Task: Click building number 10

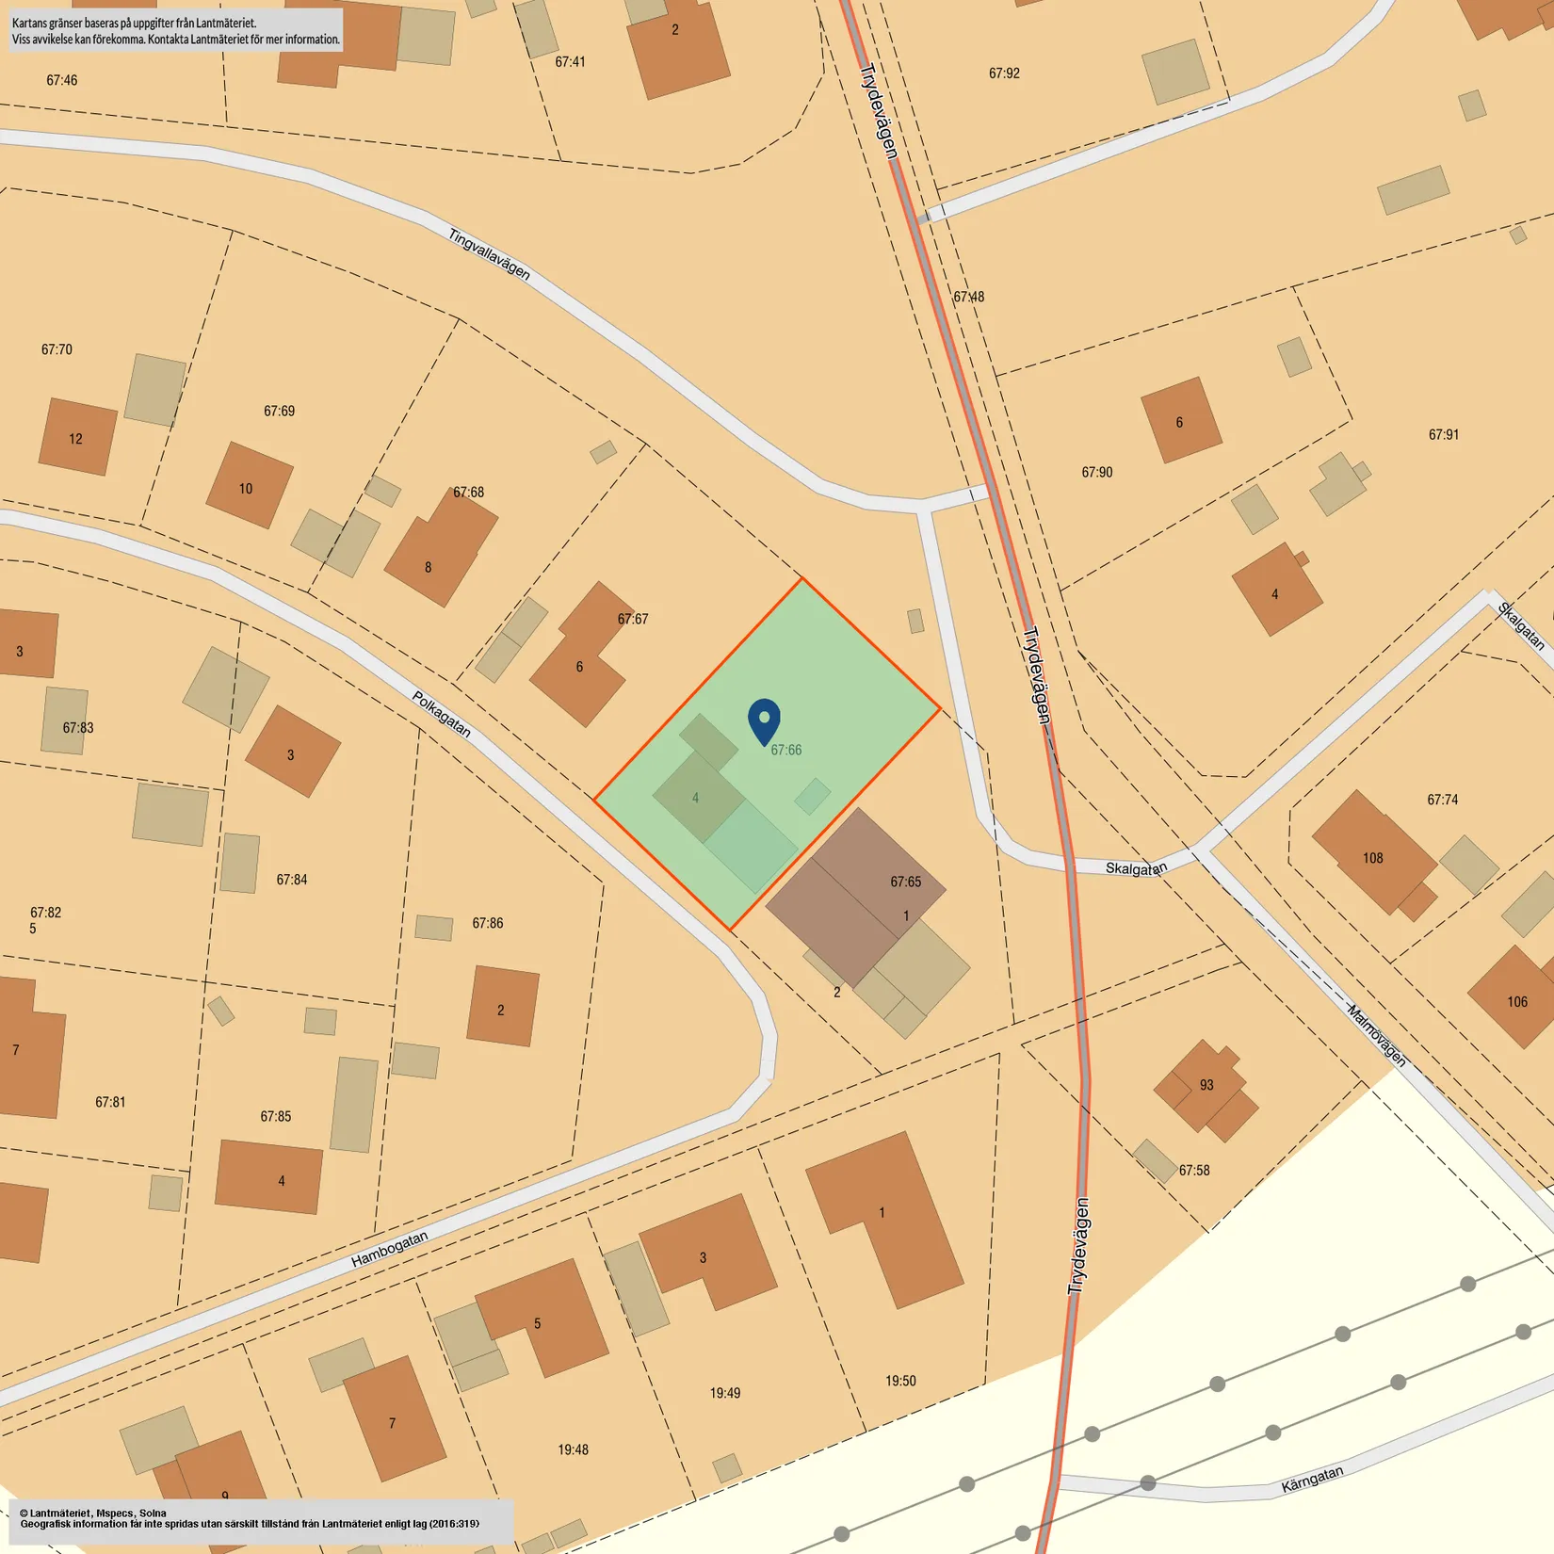Action: 245,488
